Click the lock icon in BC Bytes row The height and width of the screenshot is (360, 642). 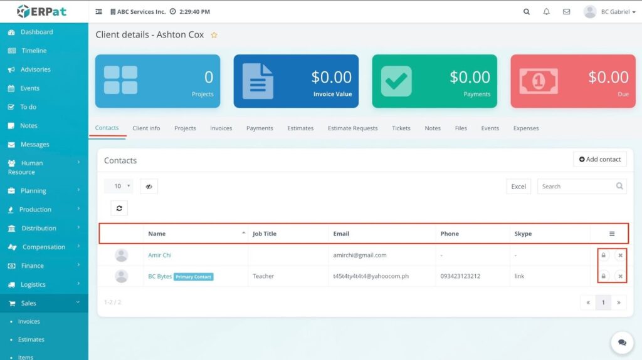pyautogui.click(x=604, y=276)
